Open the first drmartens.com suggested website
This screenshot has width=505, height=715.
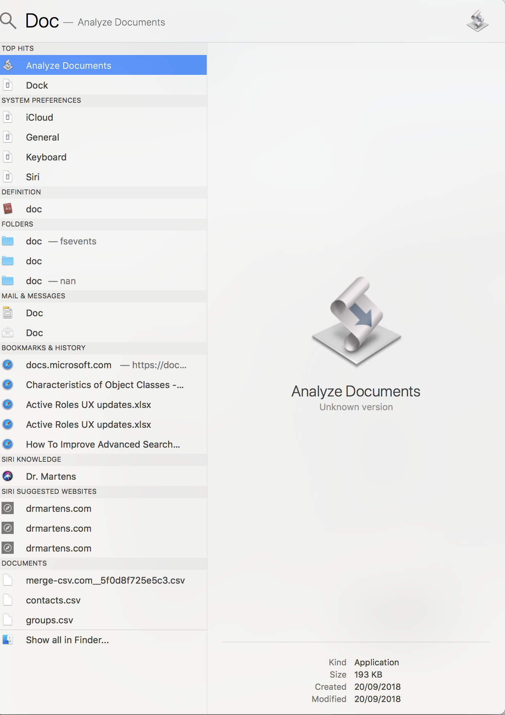pos(59,509)
